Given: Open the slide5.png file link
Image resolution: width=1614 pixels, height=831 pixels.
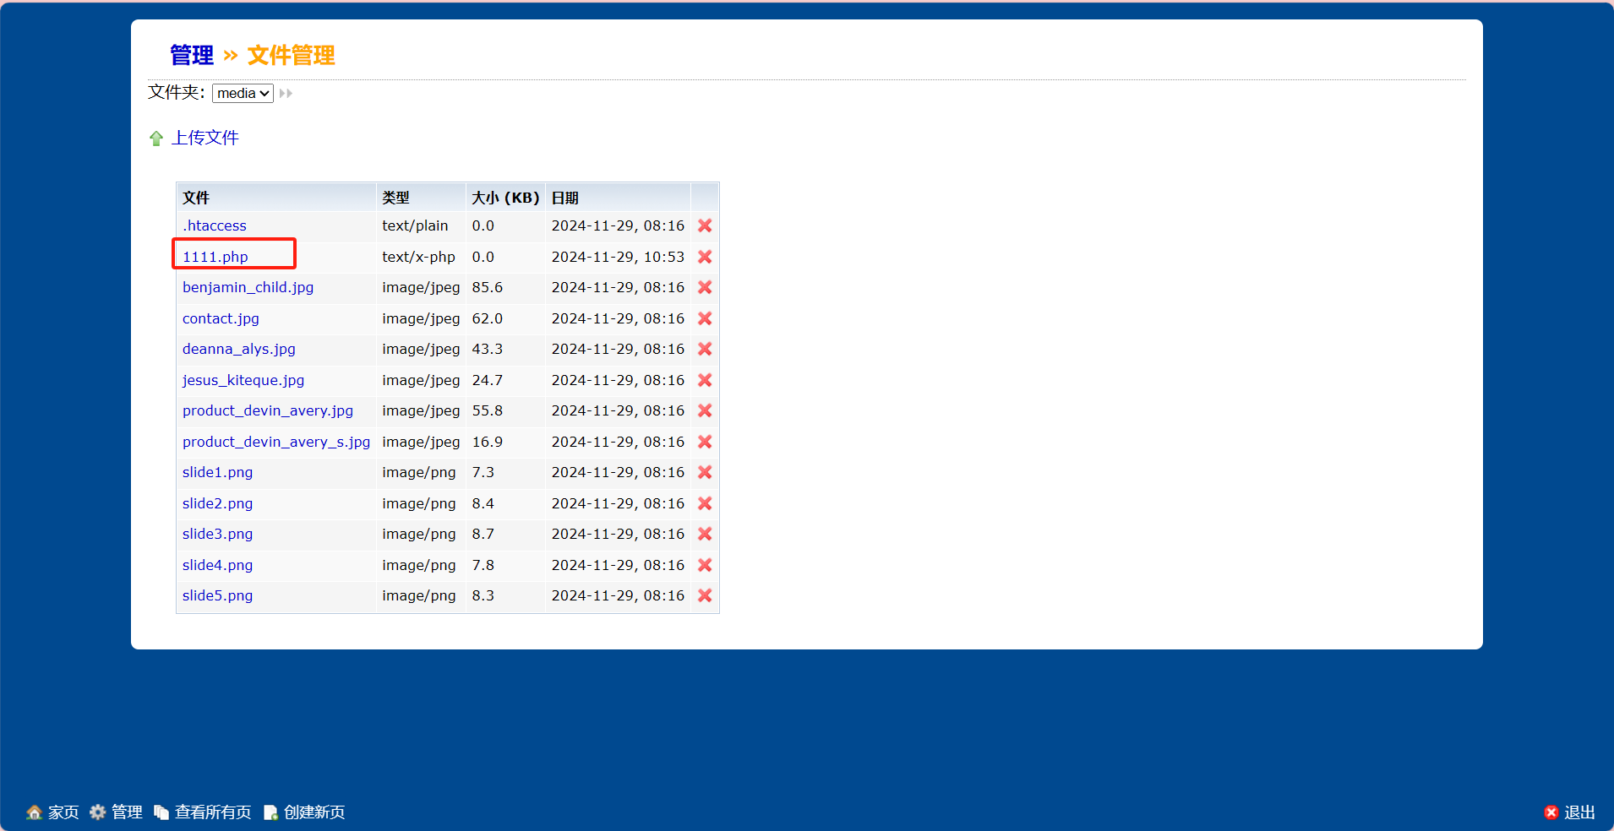Looking at the screenshot, I should pyautogui.click(x=217, y=595).
